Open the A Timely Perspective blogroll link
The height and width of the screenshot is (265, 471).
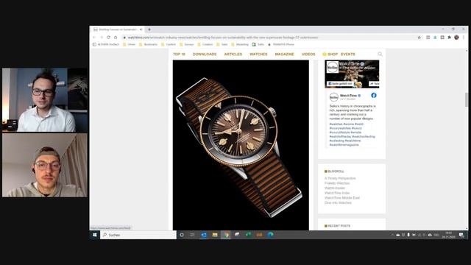(340, 178)
